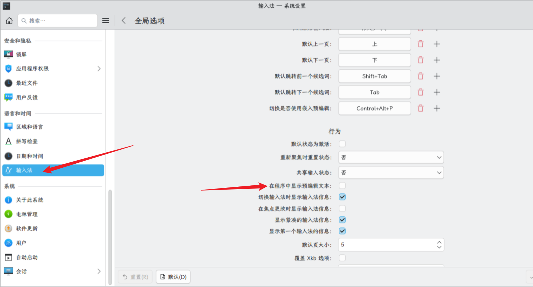Image resolution: width=533 pixels, height=287 pixels.
Task: Add a shortcut for 默认下一页 with the plus icon
Action: coord(437,60)
